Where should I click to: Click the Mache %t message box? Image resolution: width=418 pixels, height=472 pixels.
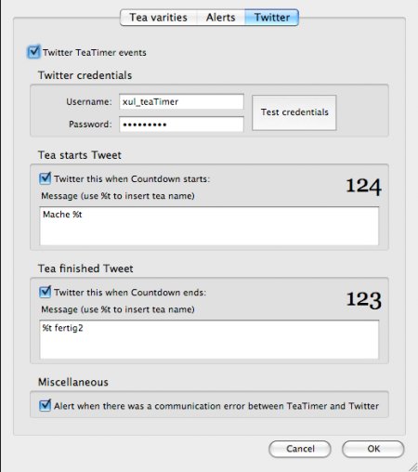209,226
